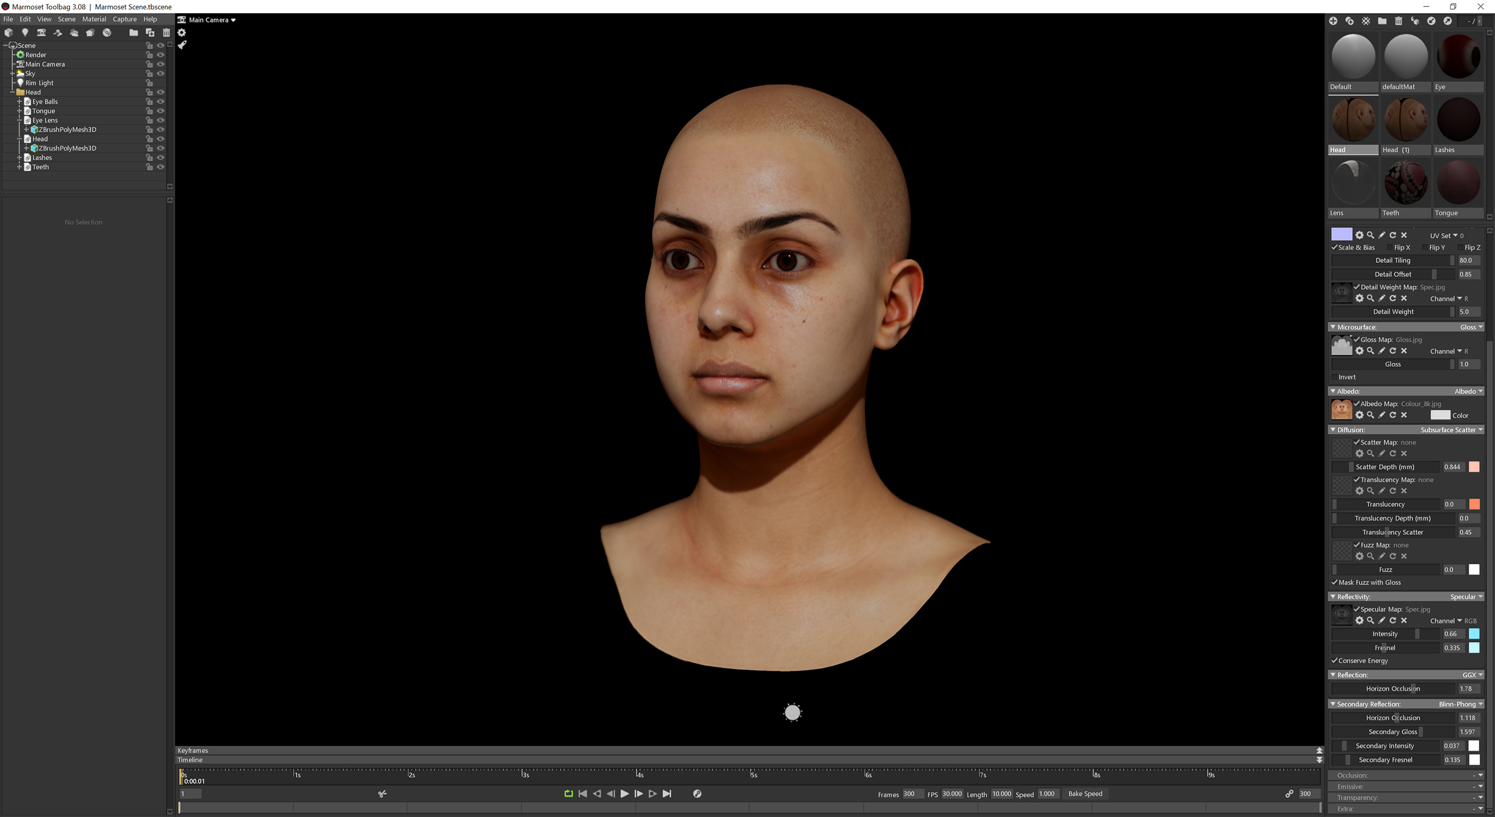The image size is (1495, 817).
Task: Switch to the Keyframes tab above the timeline
Action: (x=193, y=750)
